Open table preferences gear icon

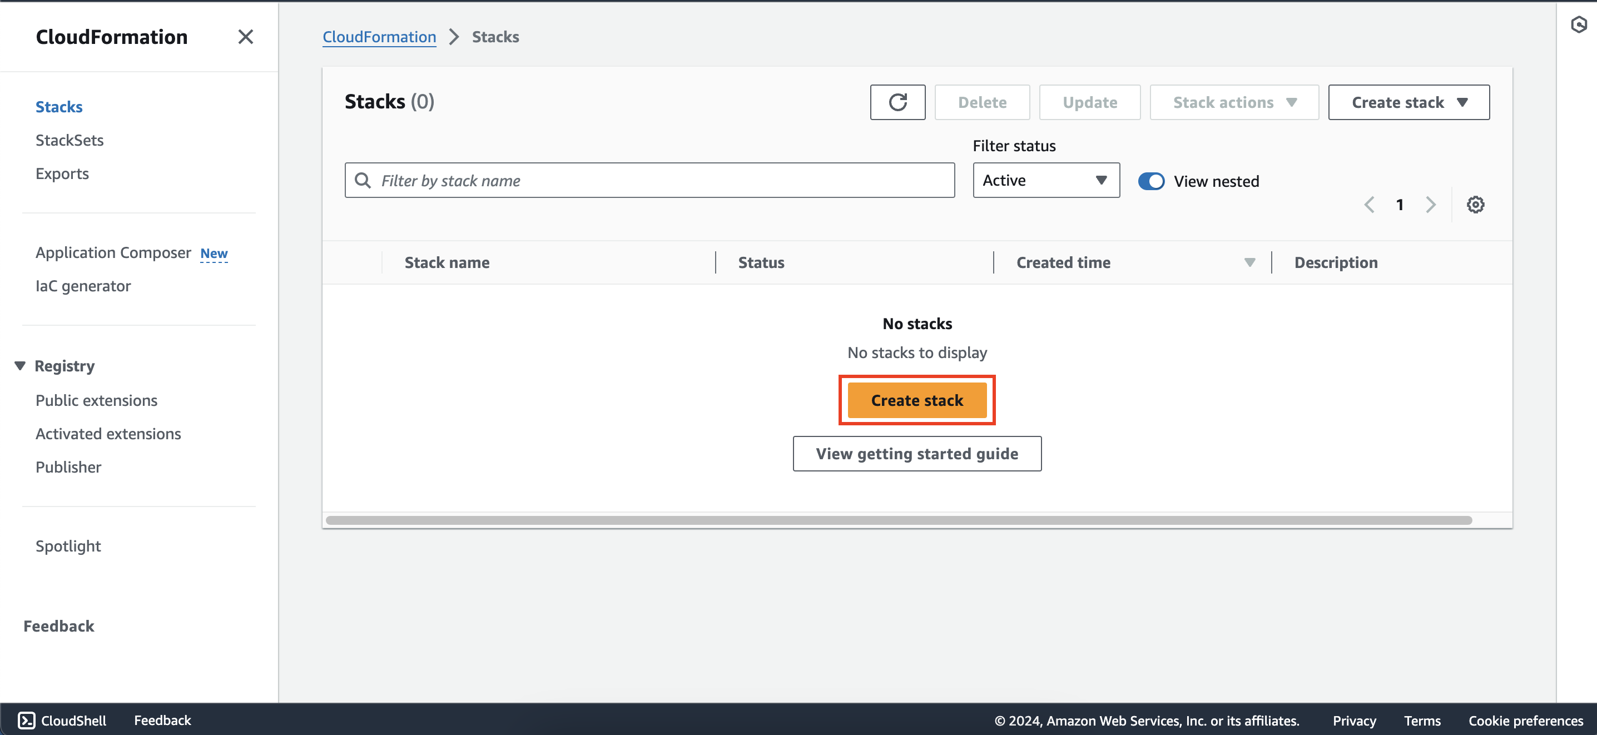pos(1475,205)
